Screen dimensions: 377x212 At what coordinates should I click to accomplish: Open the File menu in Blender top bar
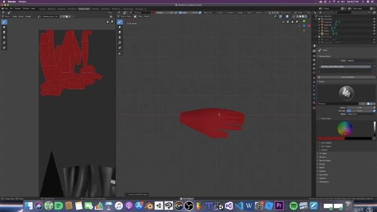6,9
